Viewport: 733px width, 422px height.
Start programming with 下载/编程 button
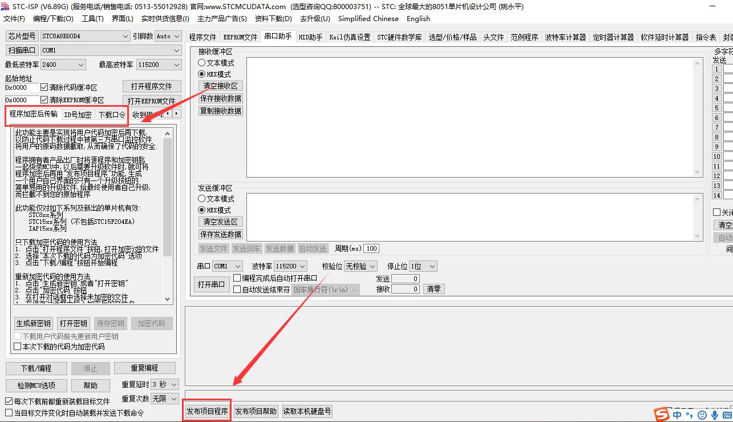coord(37,368)
